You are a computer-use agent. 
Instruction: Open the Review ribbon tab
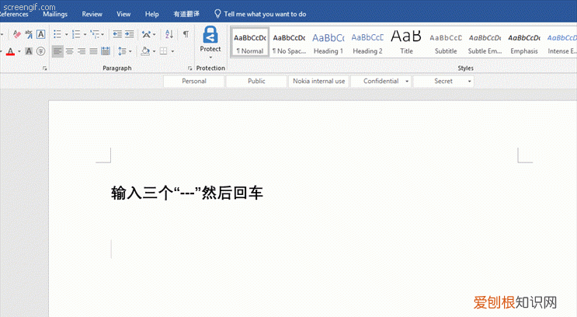92,14
